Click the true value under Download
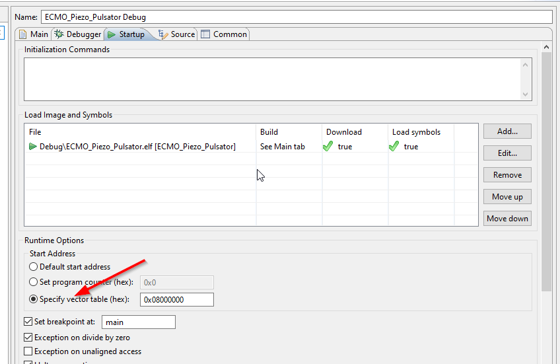The image size is (560, 364). (345, 147)
